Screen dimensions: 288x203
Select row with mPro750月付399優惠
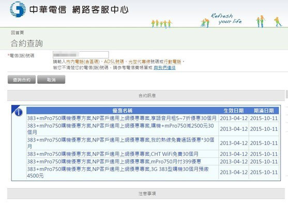tap(153, 162)
